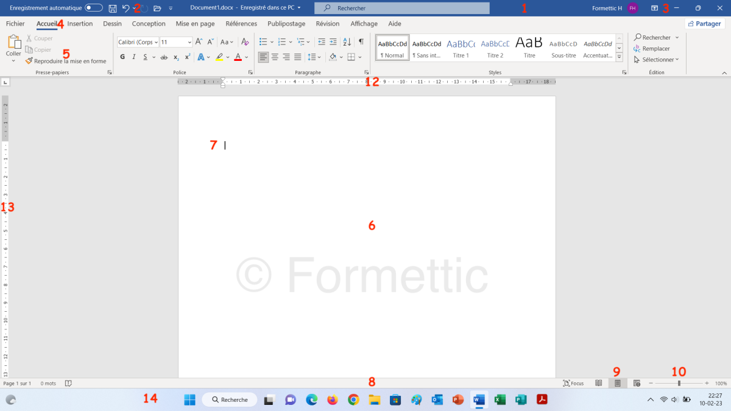This screenshot has width=731, height=411.
Task: Open the Insertion ribbon tab
Action: click(x=80, y=24)
